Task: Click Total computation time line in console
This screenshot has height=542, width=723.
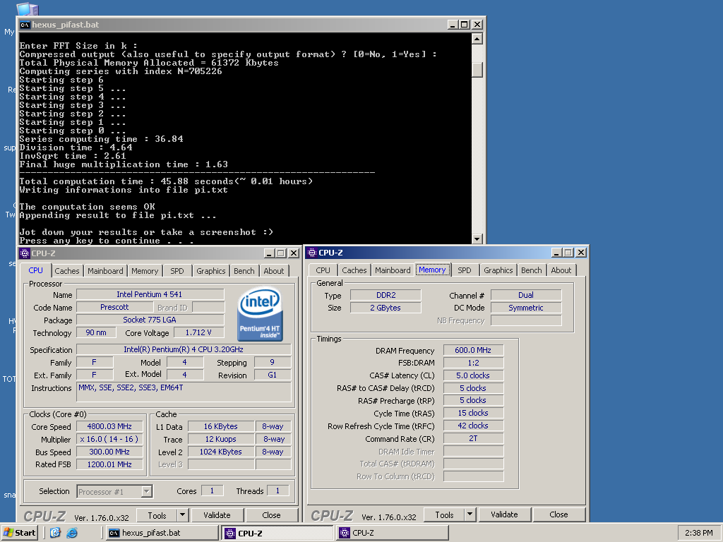Action: 166,181
